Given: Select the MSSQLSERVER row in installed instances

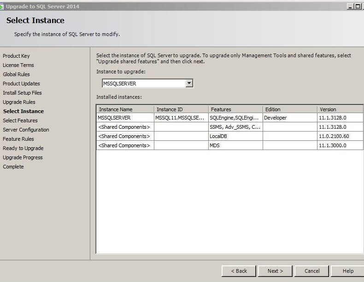Looking at the screenshot, I should 230,118.
